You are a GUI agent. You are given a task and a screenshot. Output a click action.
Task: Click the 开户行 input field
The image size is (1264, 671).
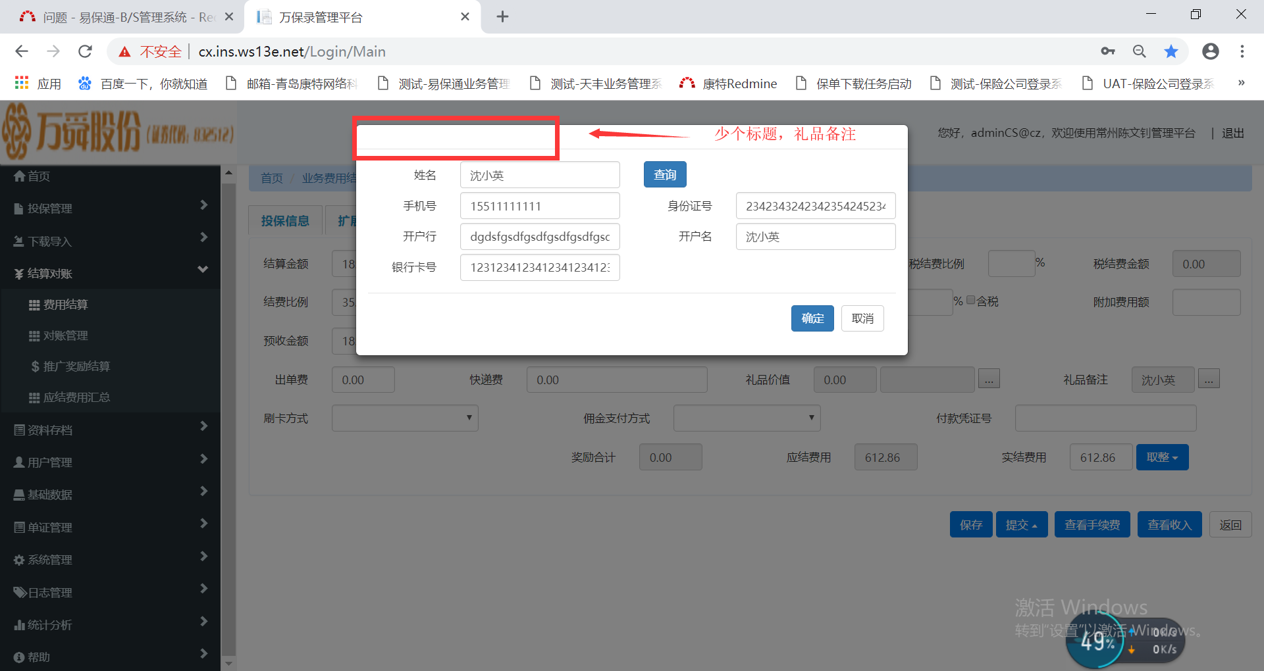click(x=540, y=236)
